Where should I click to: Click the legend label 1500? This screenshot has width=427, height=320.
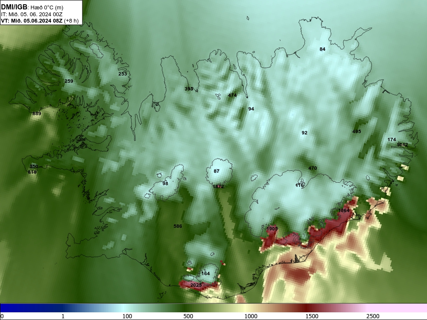point(312,316)
